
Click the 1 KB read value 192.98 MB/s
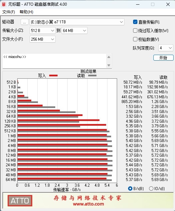(x=157, y=87)
